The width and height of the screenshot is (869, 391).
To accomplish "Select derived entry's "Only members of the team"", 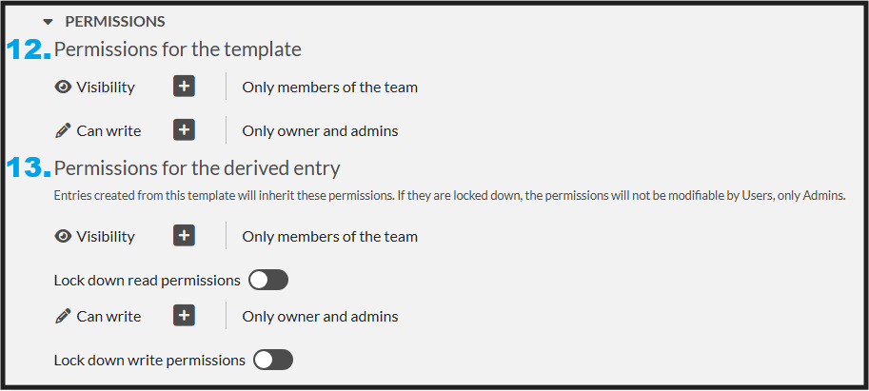I will tap(329, 236).
